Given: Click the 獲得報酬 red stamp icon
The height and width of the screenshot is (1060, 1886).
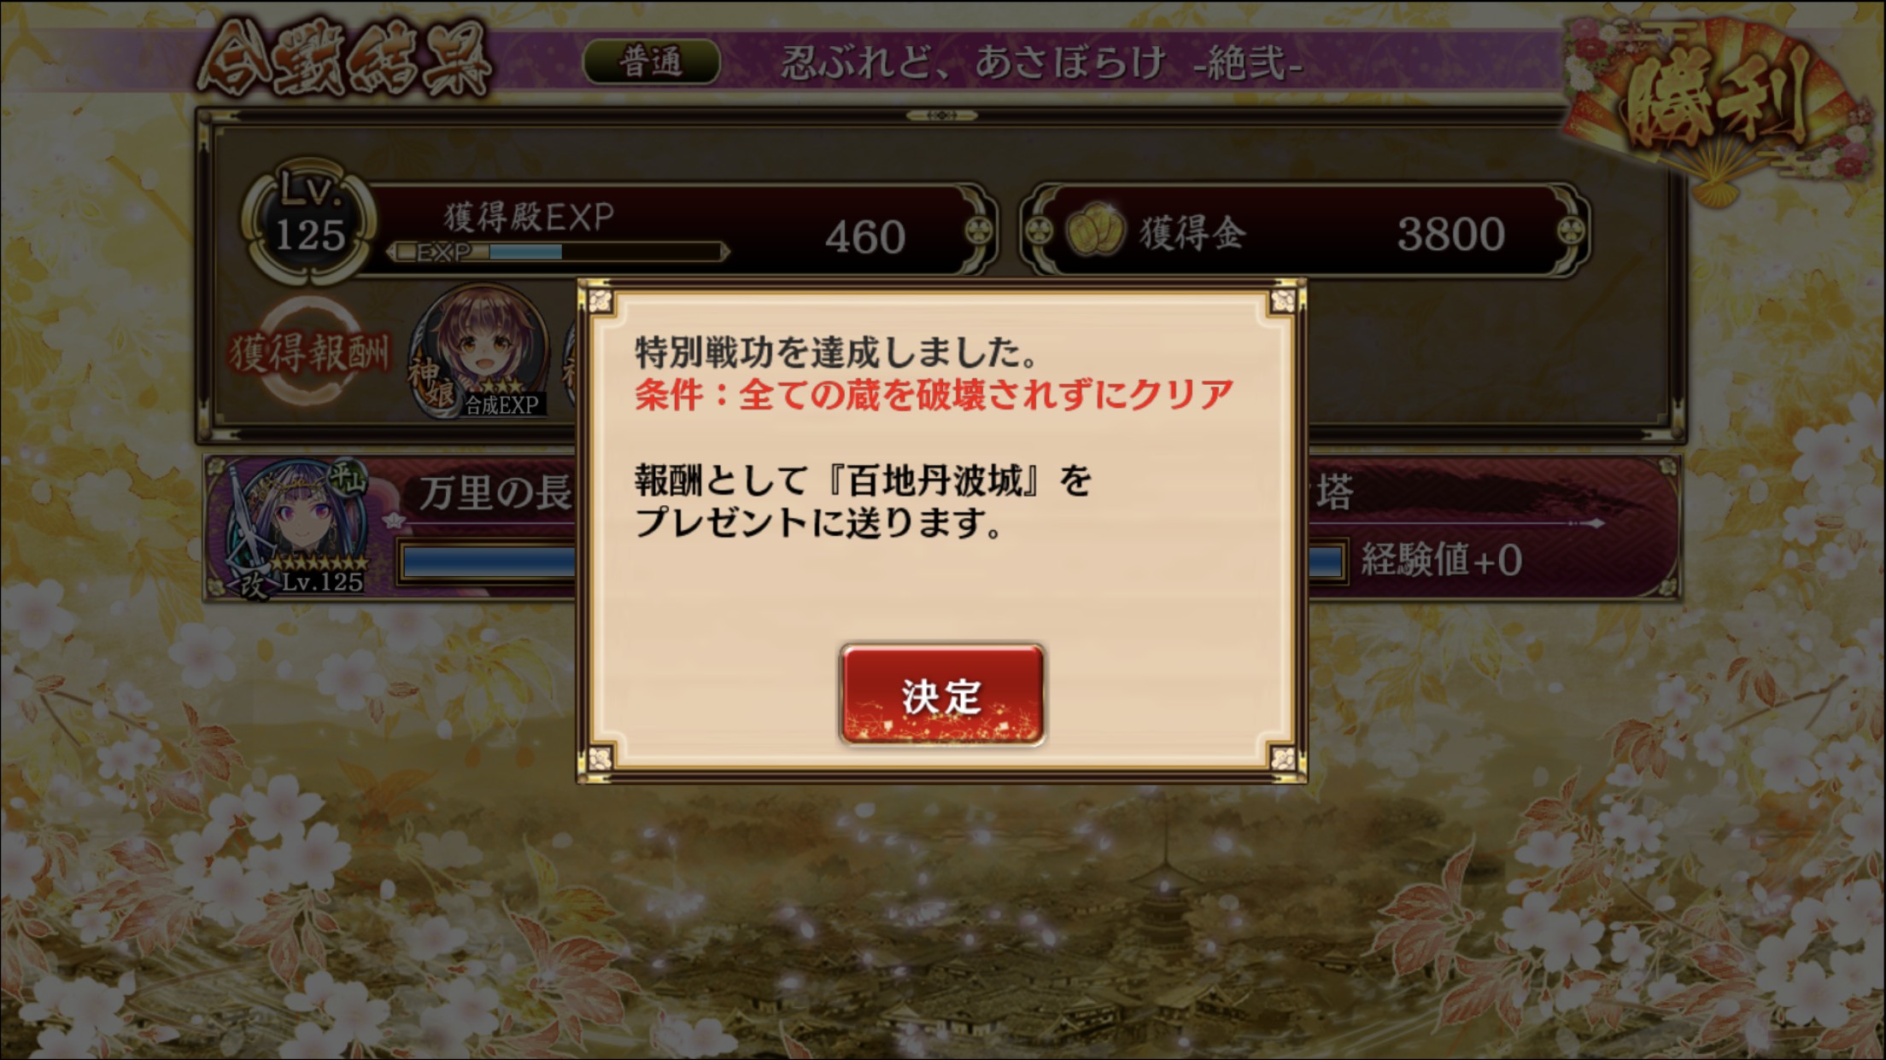Looking at the screenshot, I should click(x=309, y=352).
